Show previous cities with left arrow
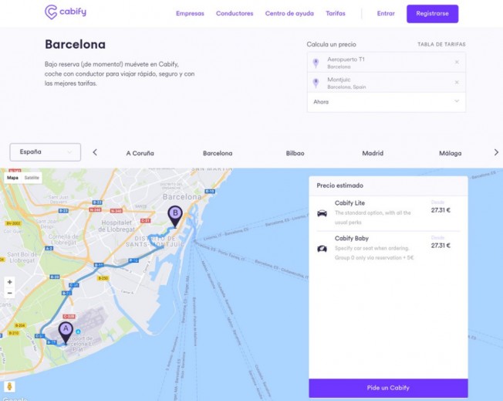 95,152
